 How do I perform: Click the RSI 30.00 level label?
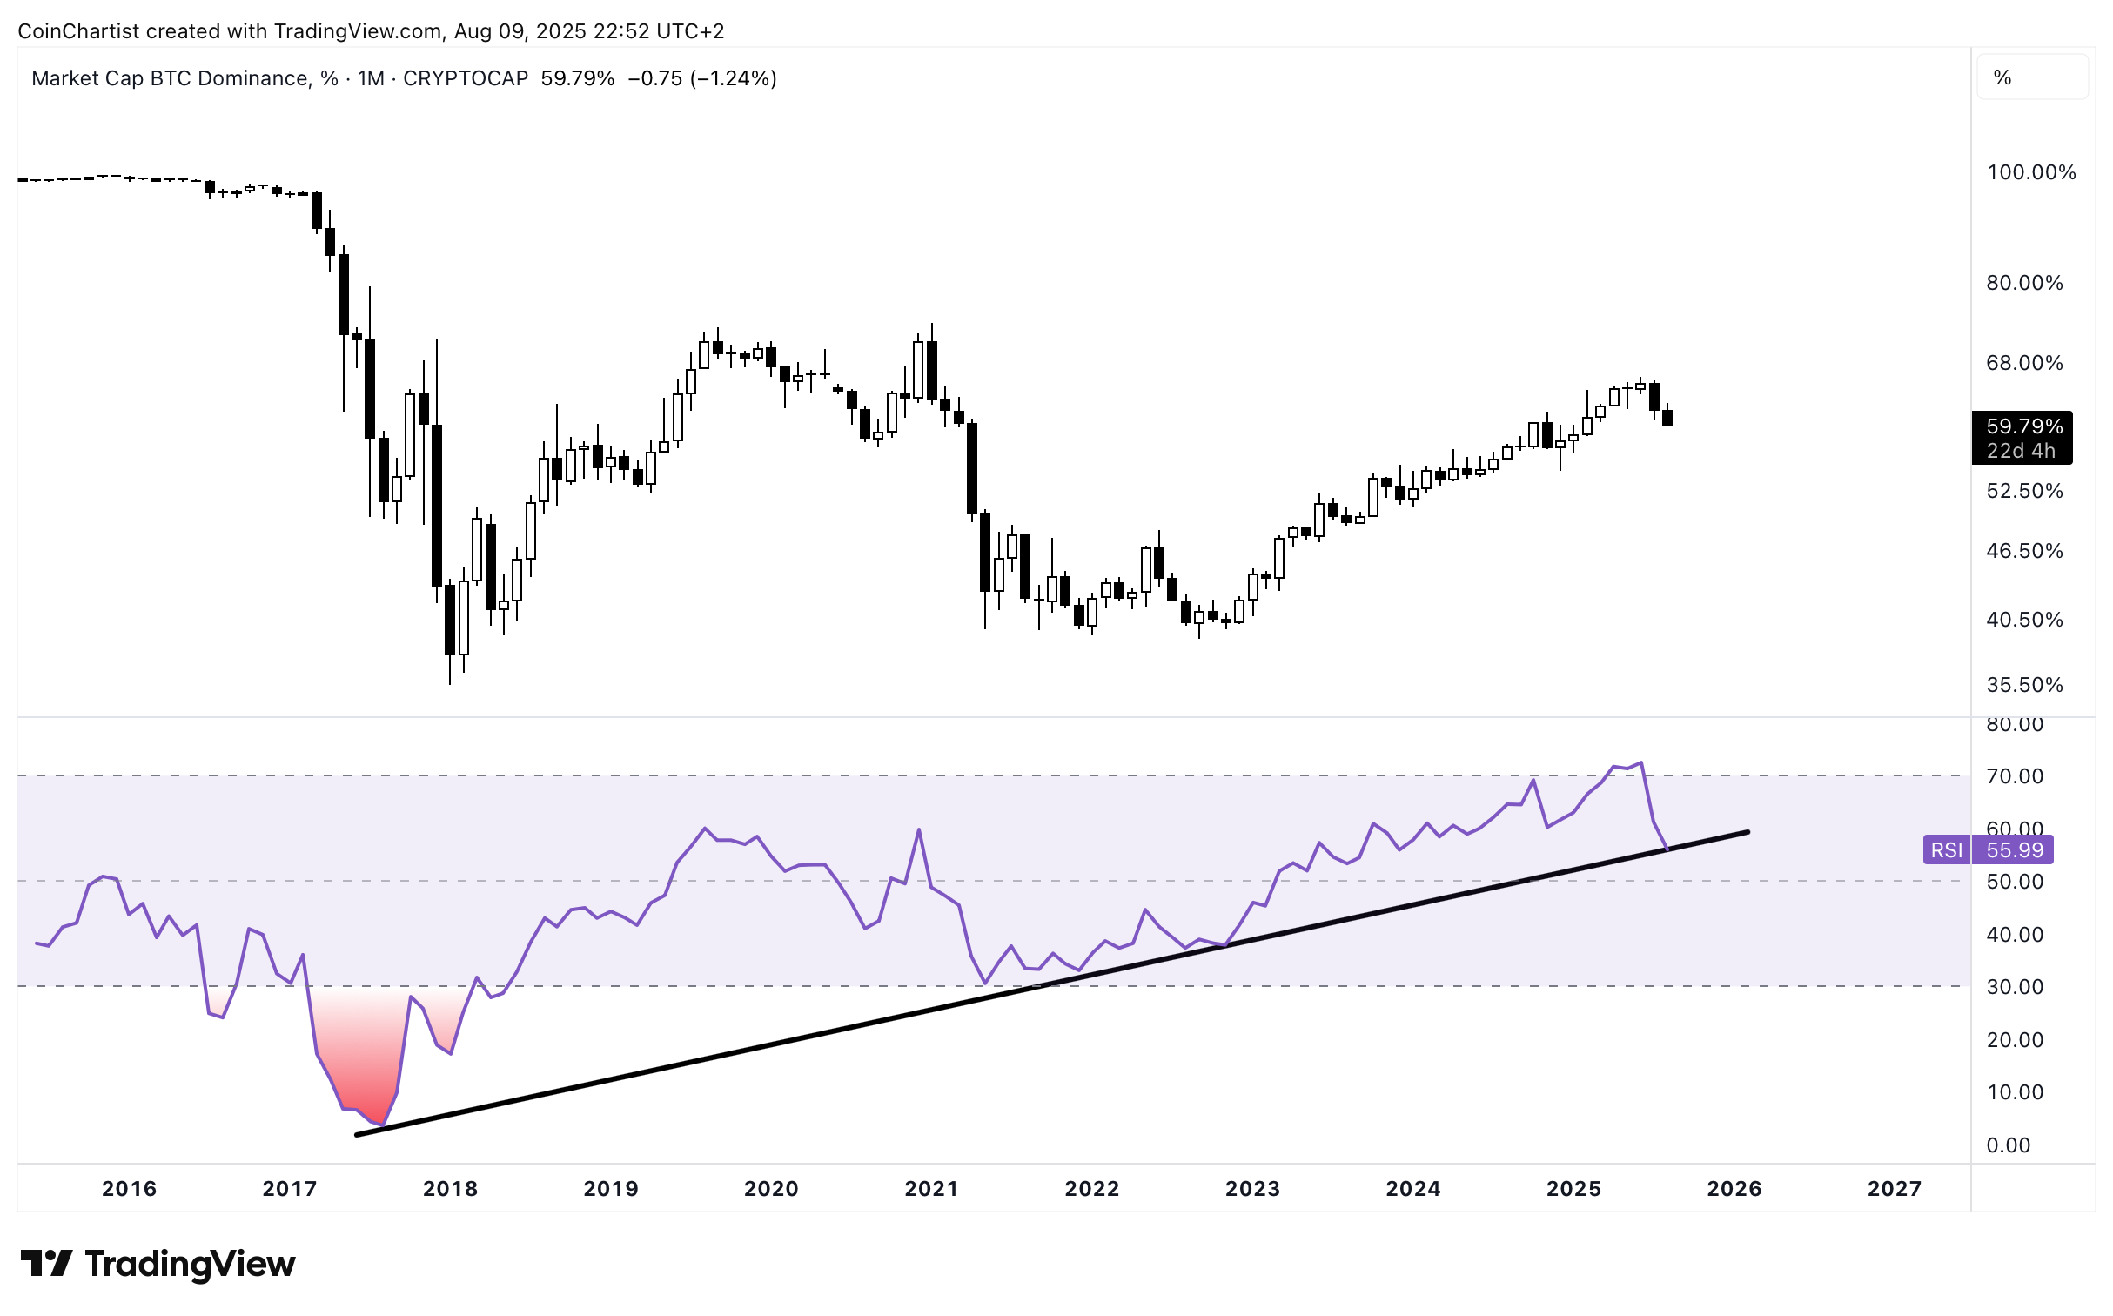pyautogui.click(x=2015, y=987)
